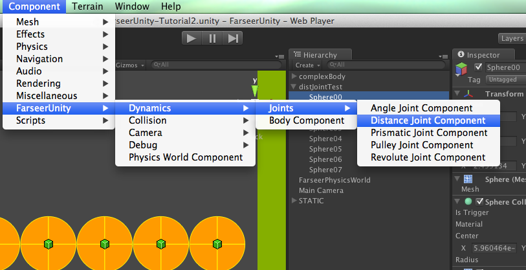
Task: Expand the STATIC hierarchy item
Action: [294, 201]
